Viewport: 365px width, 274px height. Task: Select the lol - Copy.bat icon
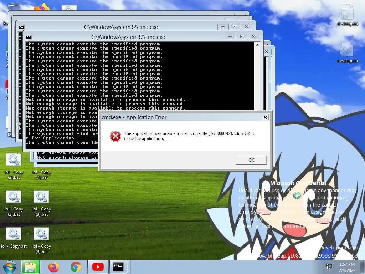tap(14, 238)
